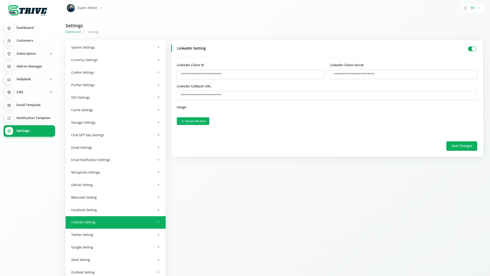Click the CMS cube icon

tap(9, 92)
